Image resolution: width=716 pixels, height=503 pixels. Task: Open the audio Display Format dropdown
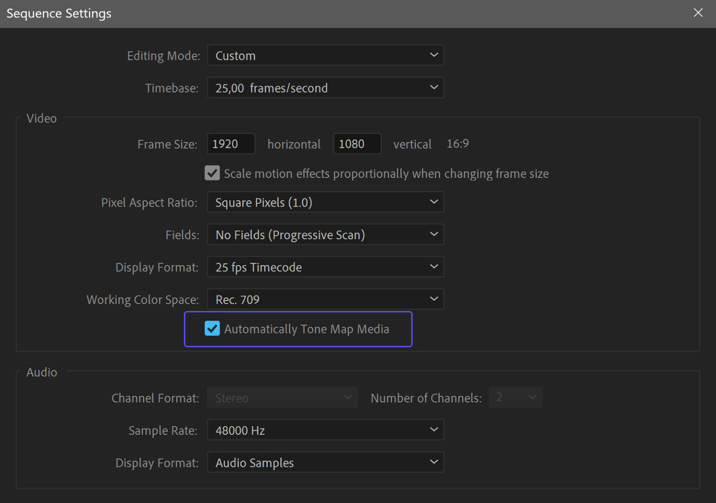click(325, 462)
